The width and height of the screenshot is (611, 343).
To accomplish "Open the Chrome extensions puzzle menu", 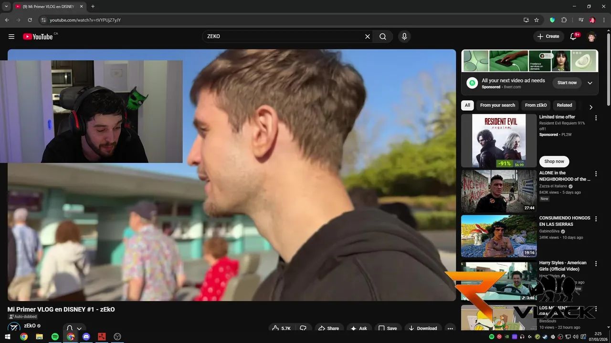I will [564, 20].
